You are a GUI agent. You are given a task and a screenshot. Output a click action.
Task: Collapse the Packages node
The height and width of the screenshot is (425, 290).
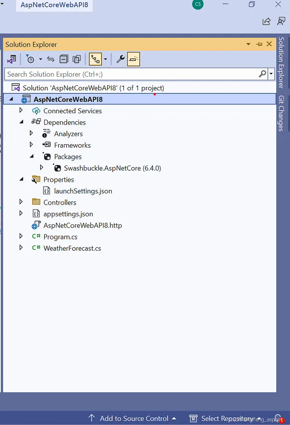(32, 156)
